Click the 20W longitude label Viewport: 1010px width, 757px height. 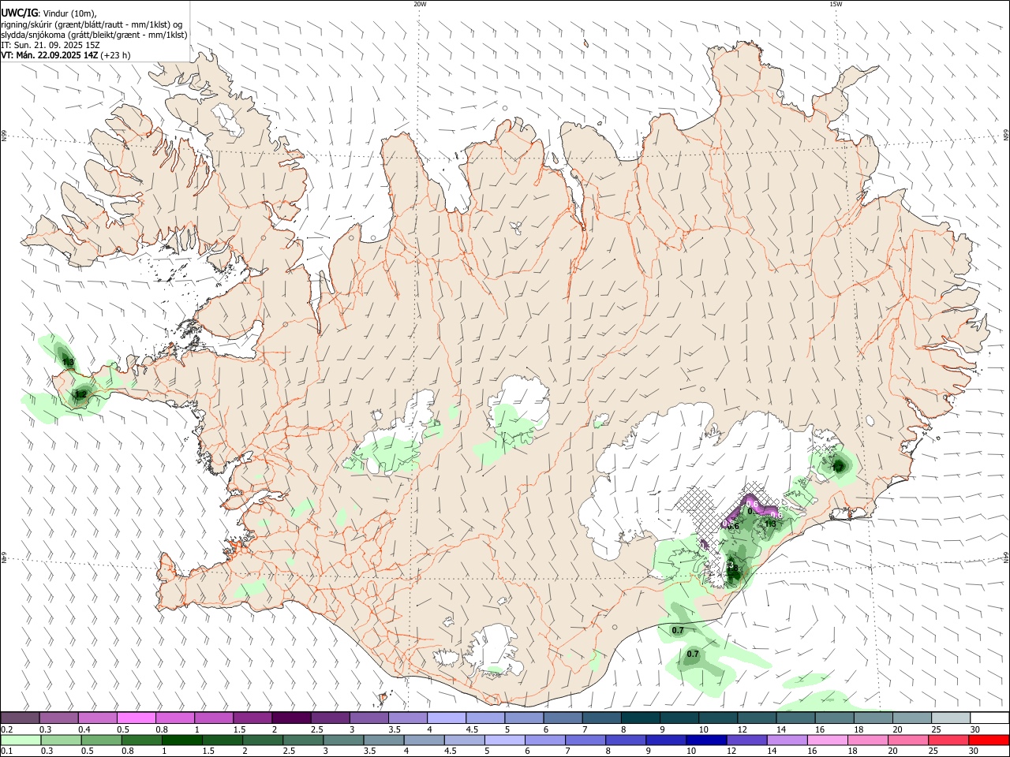[x=420, y=4]
